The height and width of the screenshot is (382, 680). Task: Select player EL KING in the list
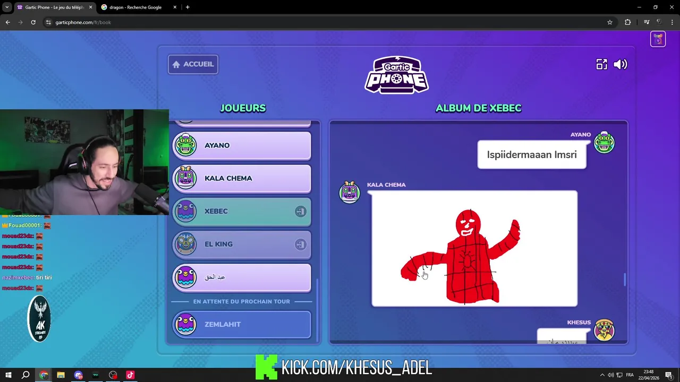coord(242,244)
